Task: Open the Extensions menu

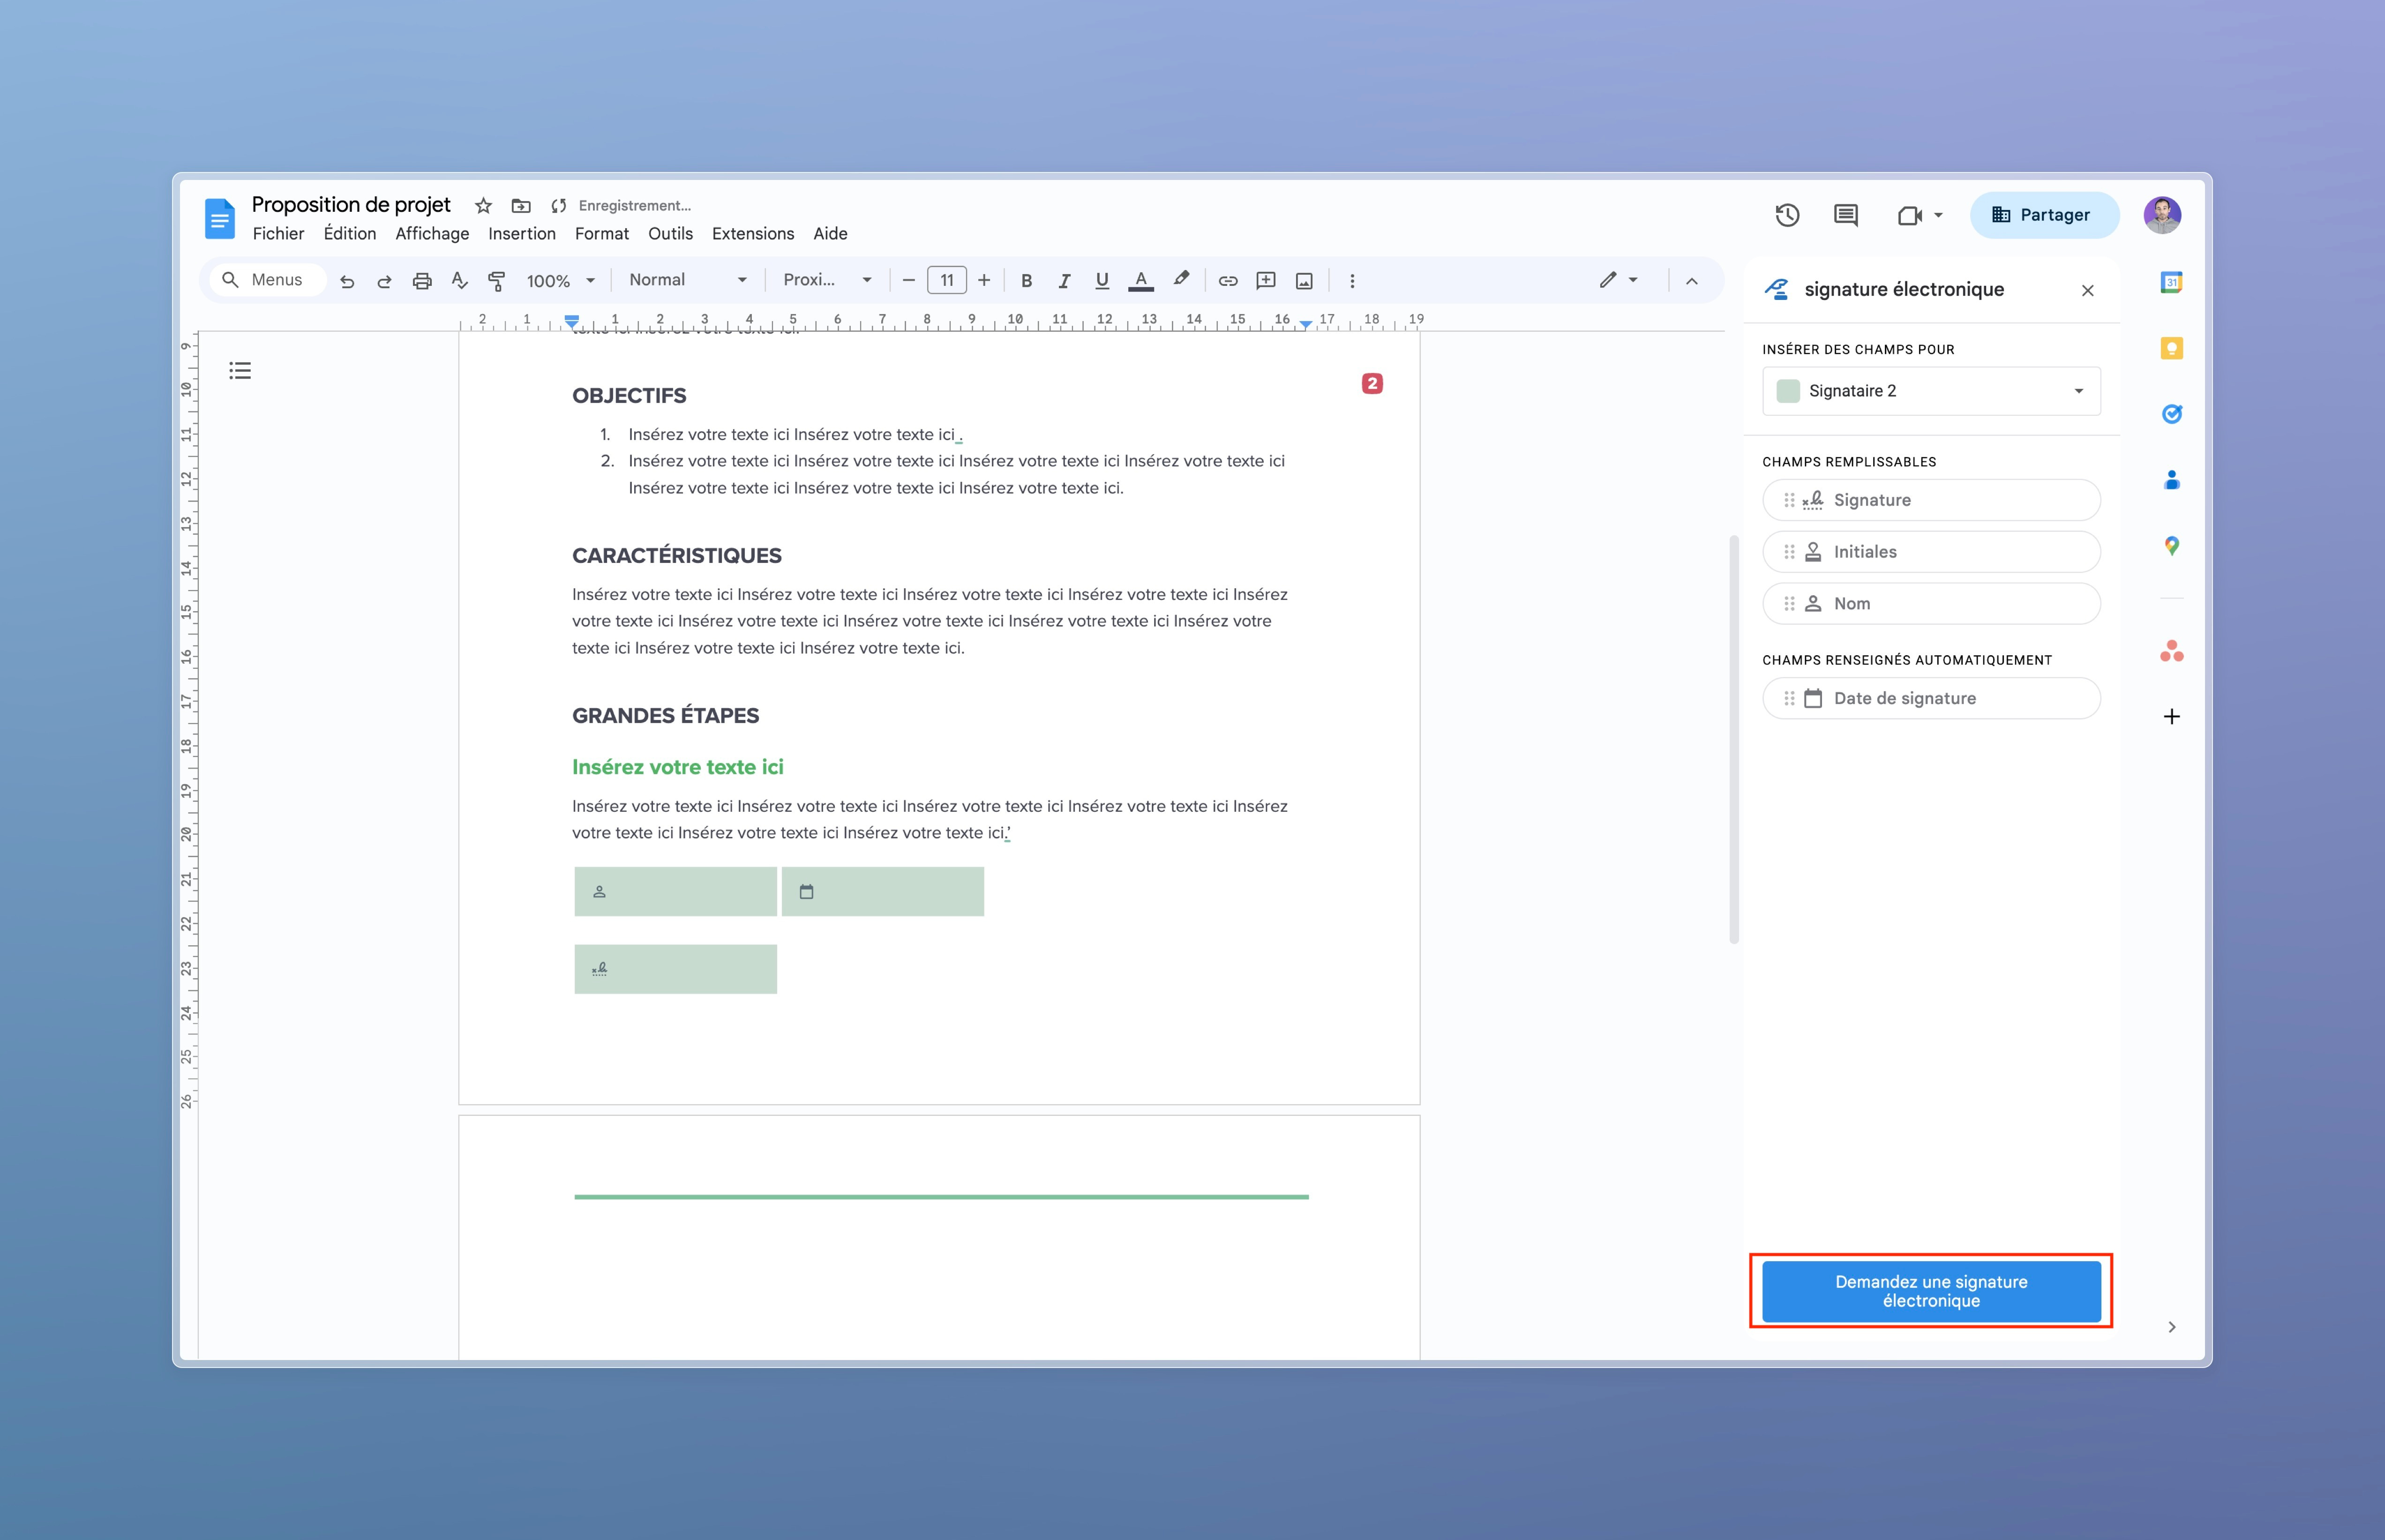Action: coord(753,234)
